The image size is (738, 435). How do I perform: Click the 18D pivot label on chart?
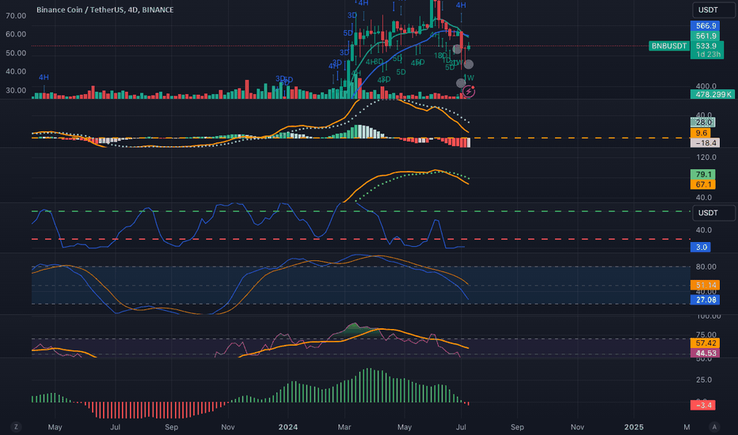440,55
